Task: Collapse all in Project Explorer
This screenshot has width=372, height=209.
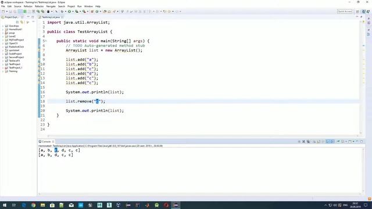Action: 17,22
